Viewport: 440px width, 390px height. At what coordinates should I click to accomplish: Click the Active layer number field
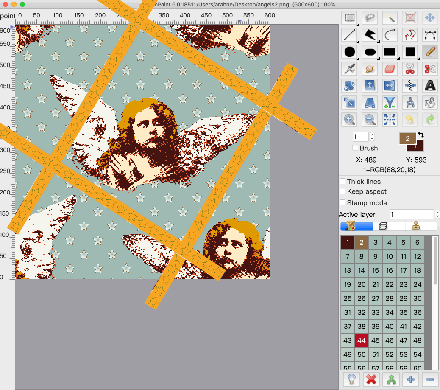(412, 214)
